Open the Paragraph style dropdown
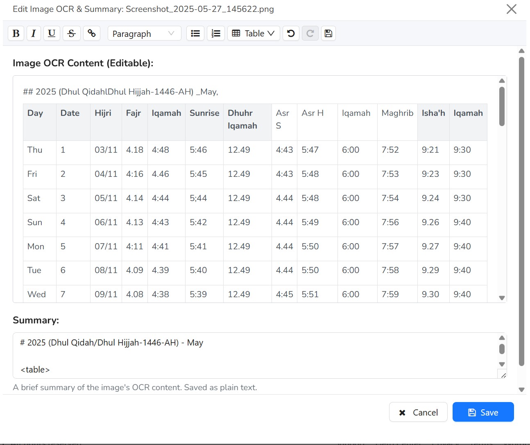This screenshot has width=530, height=445. pos(144,34)
